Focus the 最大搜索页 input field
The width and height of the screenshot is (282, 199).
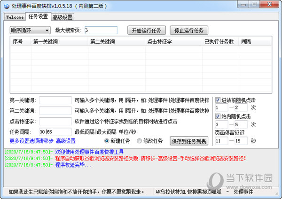click(x=101, y=30)
